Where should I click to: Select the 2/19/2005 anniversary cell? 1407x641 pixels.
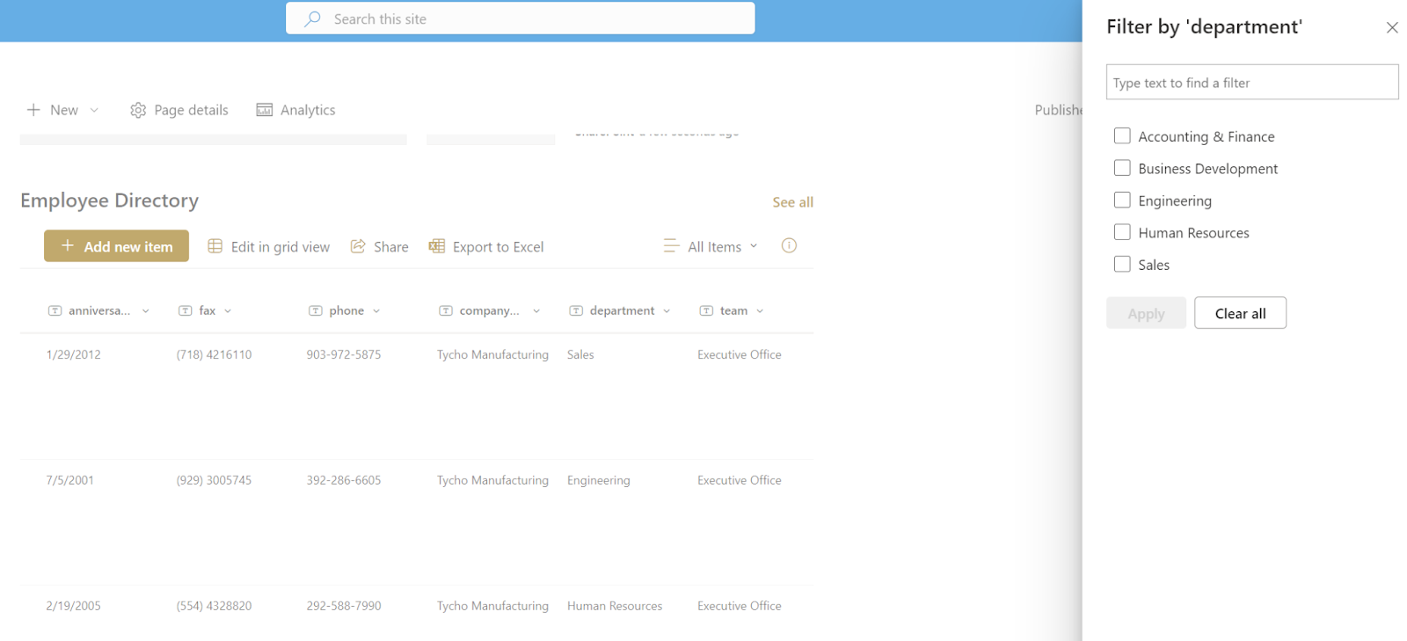pos(74,606)
